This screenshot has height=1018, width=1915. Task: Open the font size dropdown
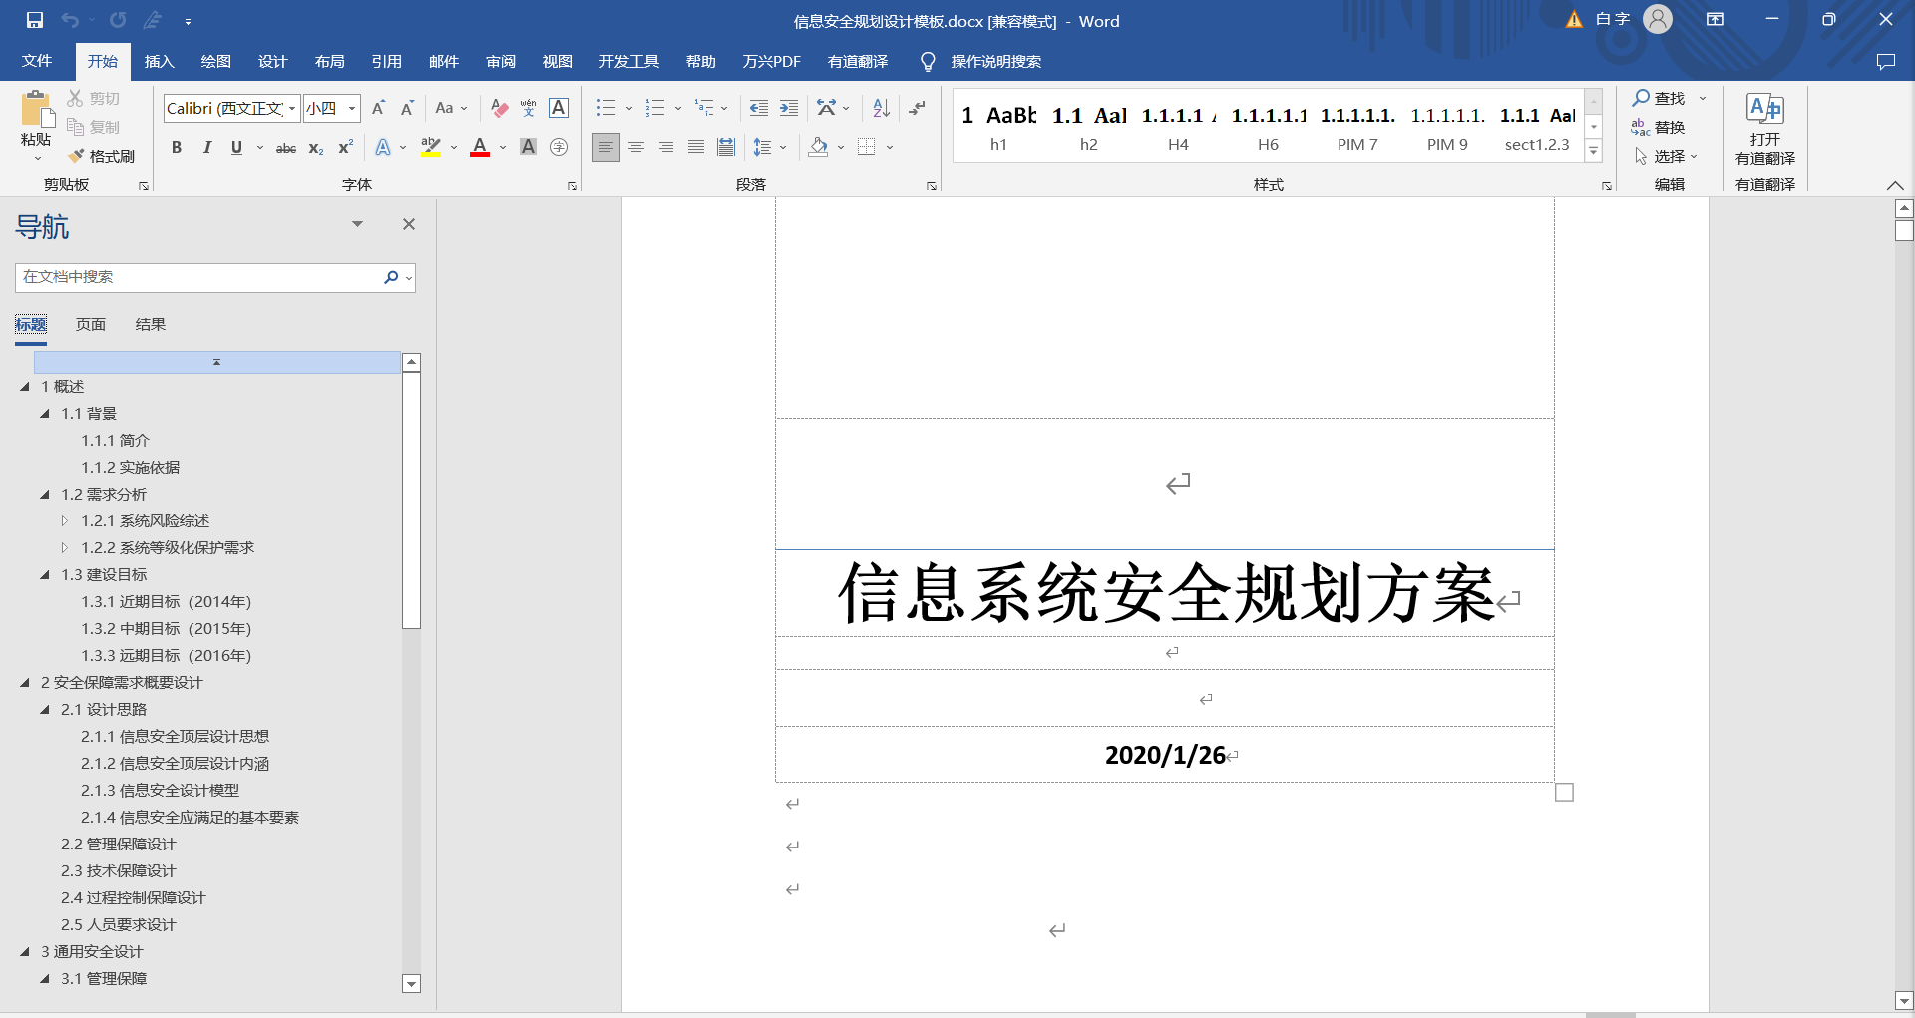(x=352, y=108)
